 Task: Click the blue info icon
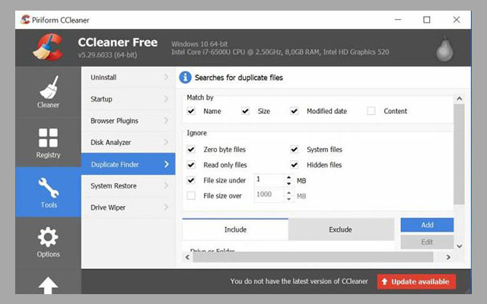coord(185,78)
